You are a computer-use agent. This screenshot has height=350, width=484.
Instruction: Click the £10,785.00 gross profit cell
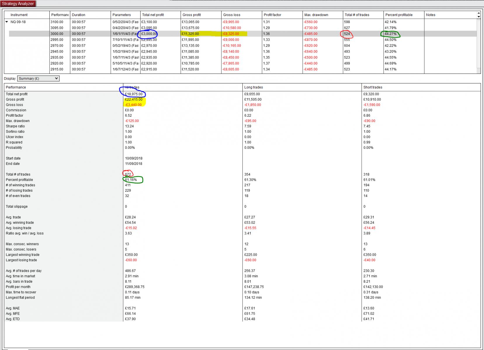190,63
